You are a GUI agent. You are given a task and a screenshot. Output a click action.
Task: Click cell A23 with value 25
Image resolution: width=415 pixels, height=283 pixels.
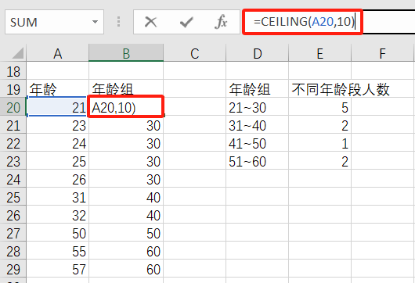point(58,160)
